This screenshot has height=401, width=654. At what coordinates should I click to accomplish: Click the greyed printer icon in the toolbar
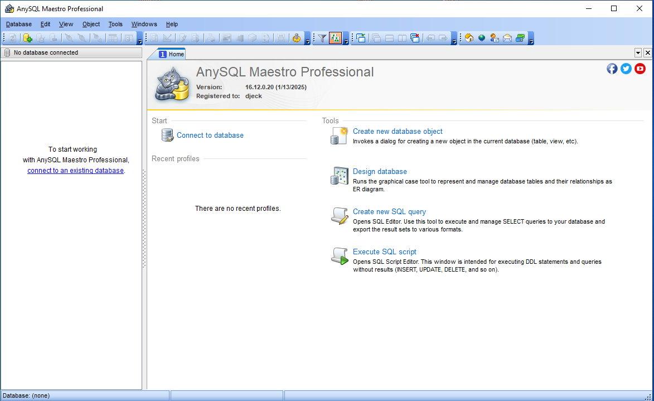click(x=211, y=38)
